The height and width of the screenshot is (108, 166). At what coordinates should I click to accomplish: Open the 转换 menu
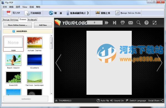coord(11,7)
